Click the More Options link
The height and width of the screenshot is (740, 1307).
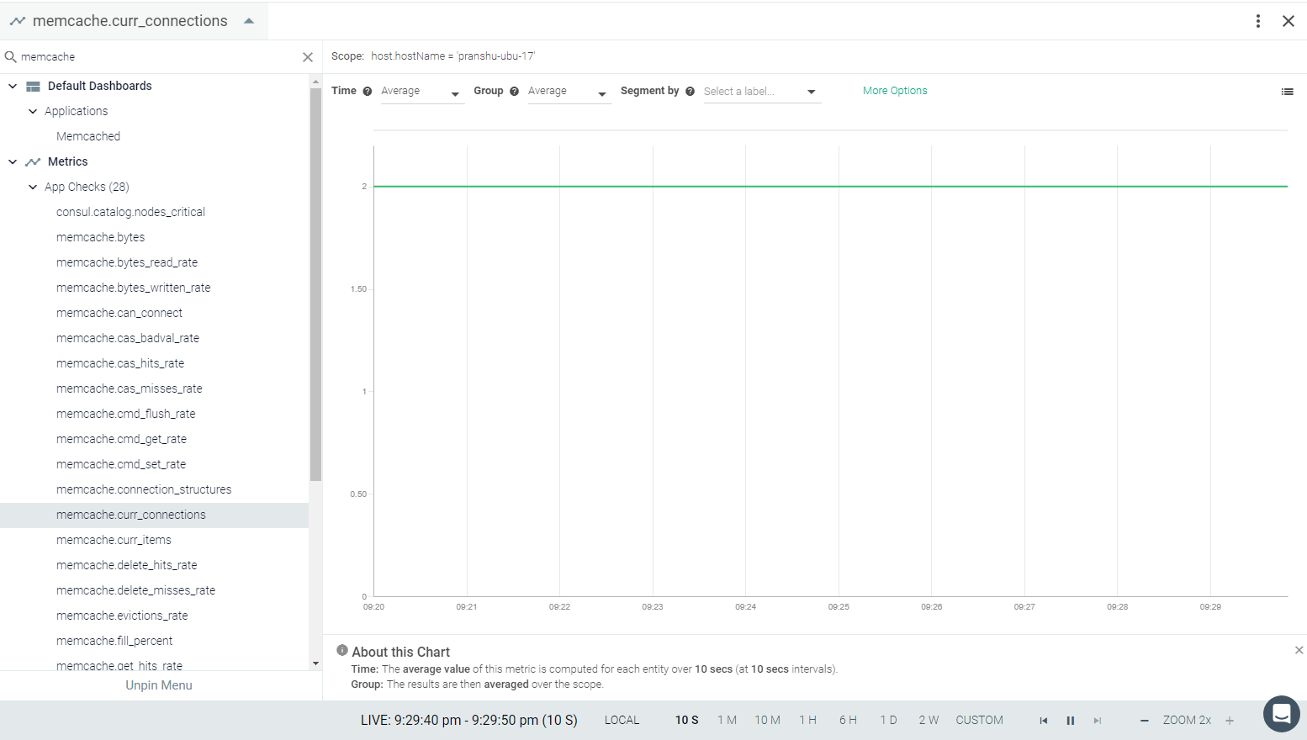pos(895,91)
